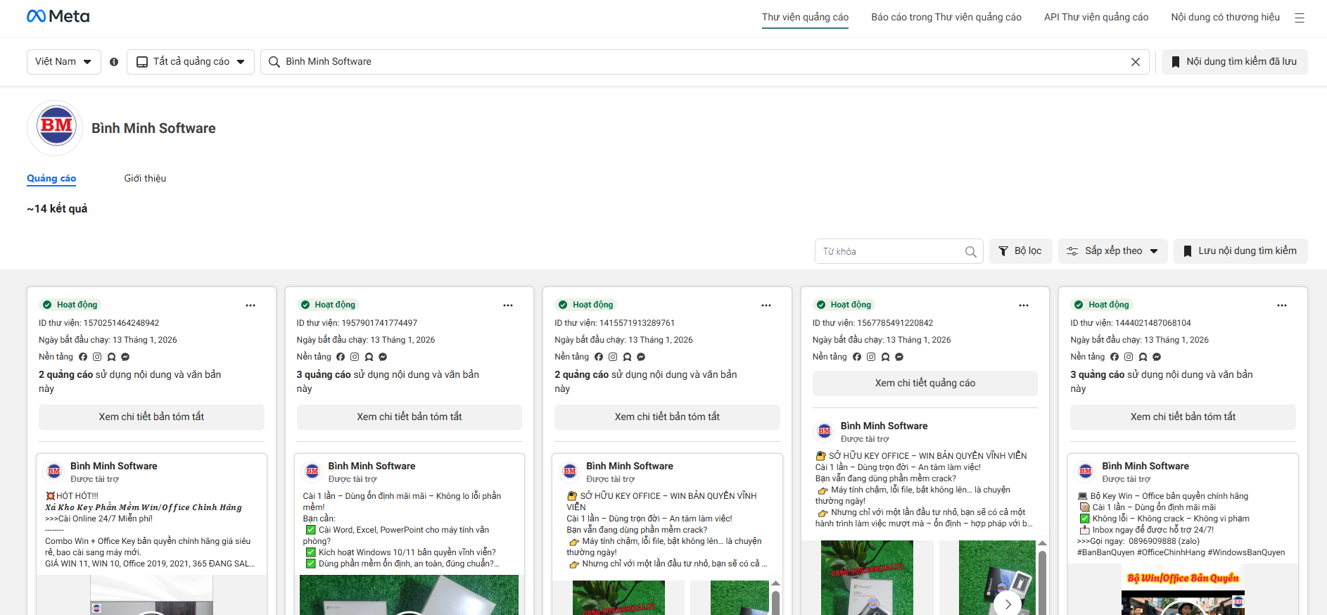Click Instagram platform icon on ad 1957901741774497
The height and width of the screenshot is (615, 1327).
coord(355,357)
